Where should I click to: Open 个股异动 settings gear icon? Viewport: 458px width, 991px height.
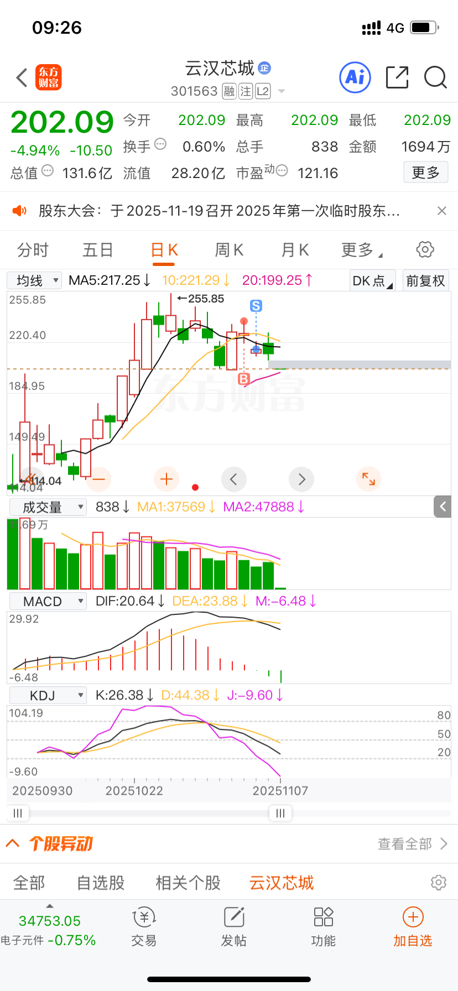click(x=439, y=882)
